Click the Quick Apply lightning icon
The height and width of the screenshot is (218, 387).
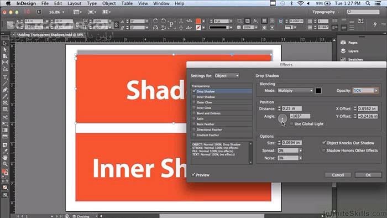pyautogui.click(x=375, y=24)
